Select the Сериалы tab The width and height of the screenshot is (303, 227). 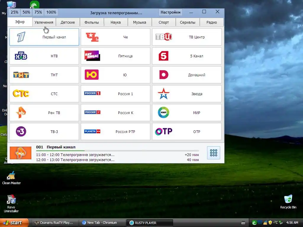tap(187, 22)
